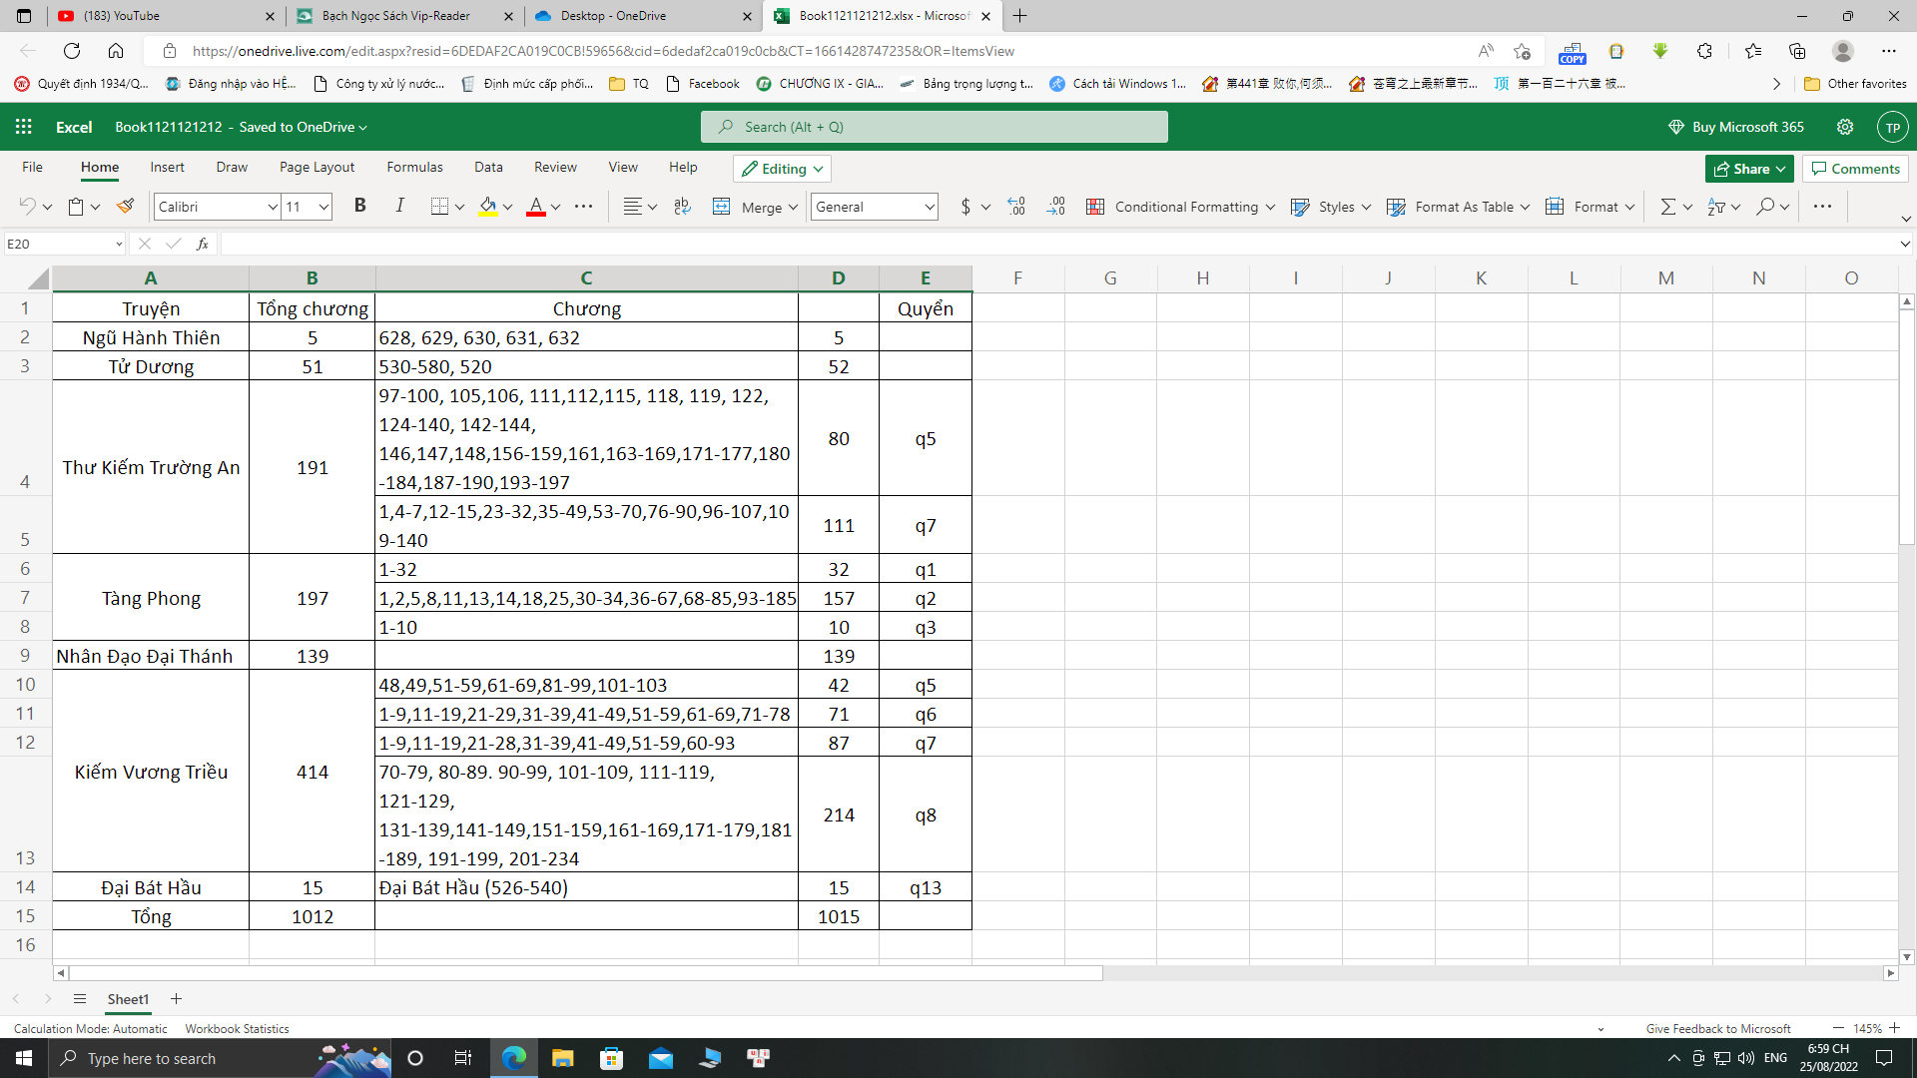The height and width of the screenshot is (1078, 1917).
Task: Open the Formulas ribbon tab
Action: pos(414,167)
